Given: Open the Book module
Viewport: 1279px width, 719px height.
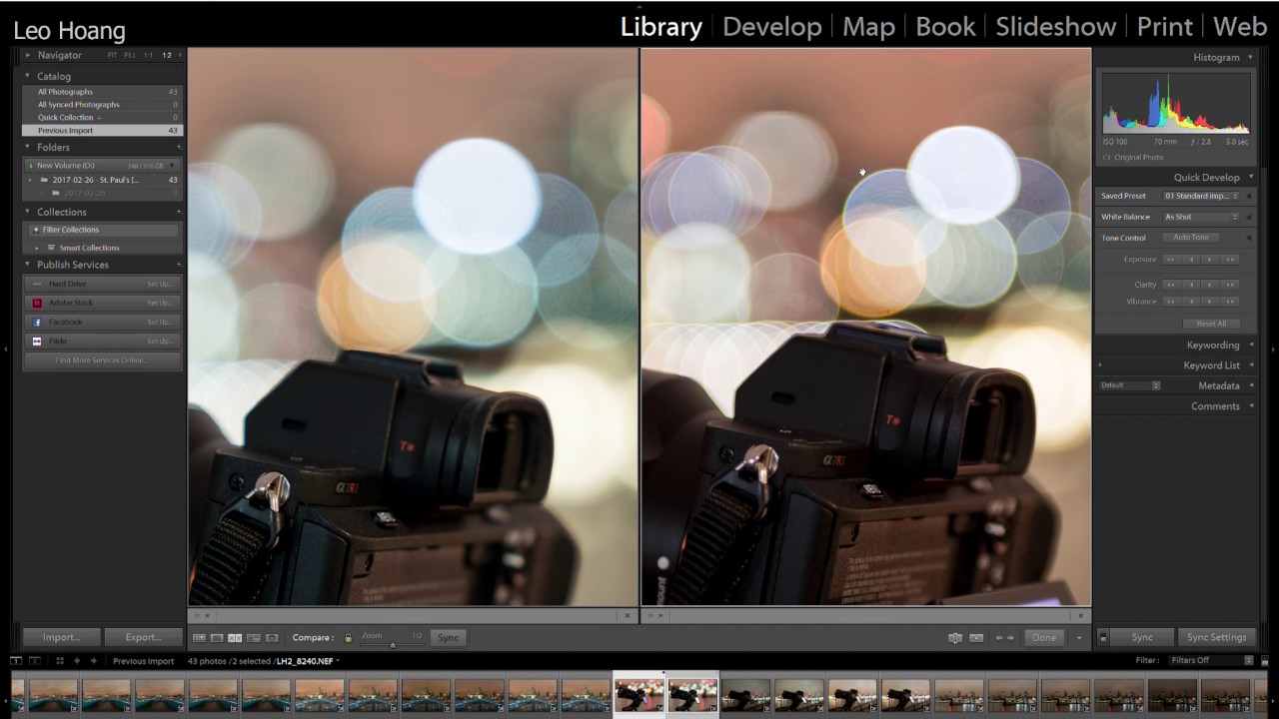Looking at the screenshot, I should tap(945, 27).
